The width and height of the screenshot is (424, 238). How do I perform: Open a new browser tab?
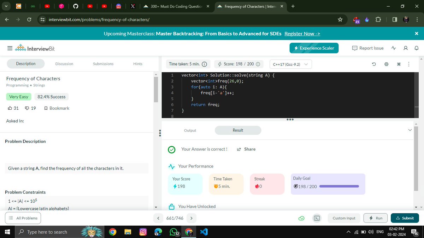click(293, 6)
